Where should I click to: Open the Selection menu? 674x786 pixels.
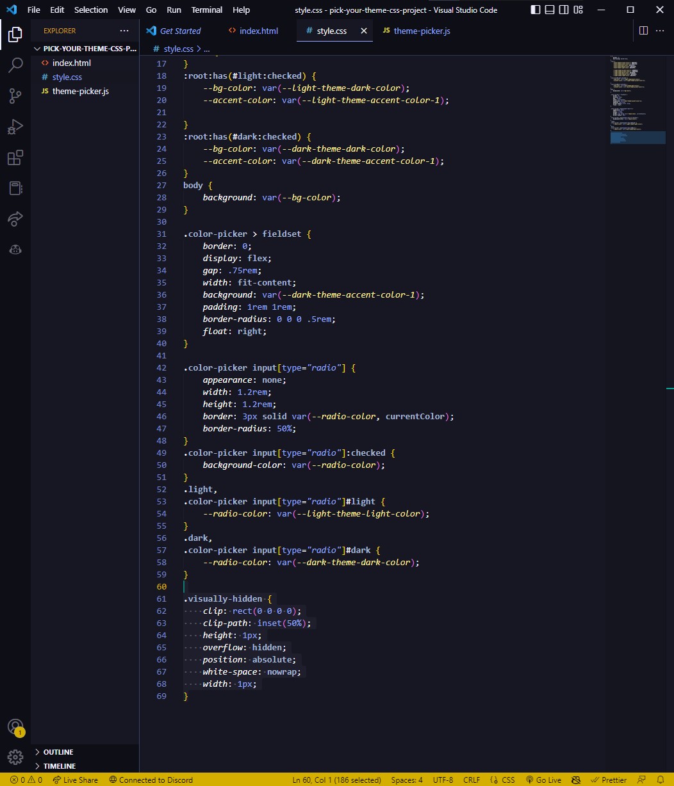91,10
